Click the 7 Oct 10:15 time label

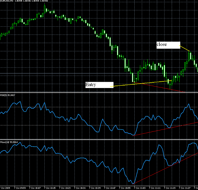(50, 188)
